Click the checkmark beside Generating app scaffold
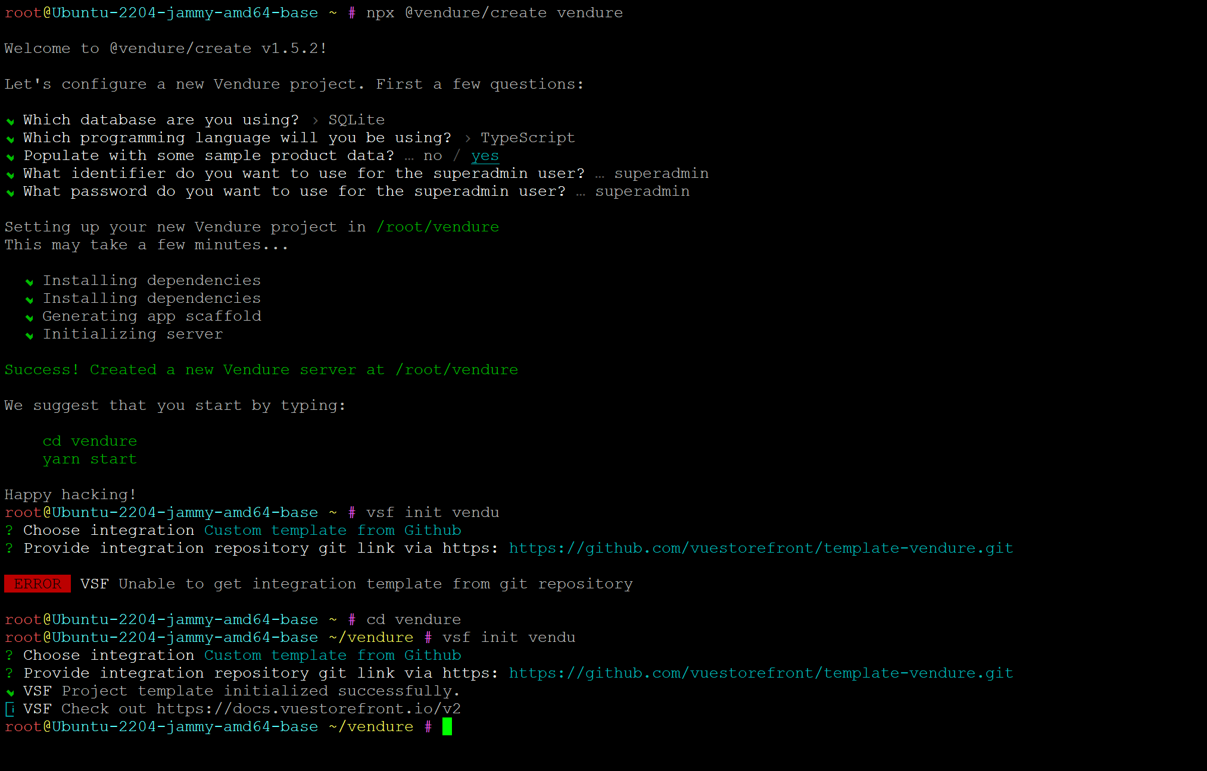This screenshot has width=1207, height=771. 29,318
